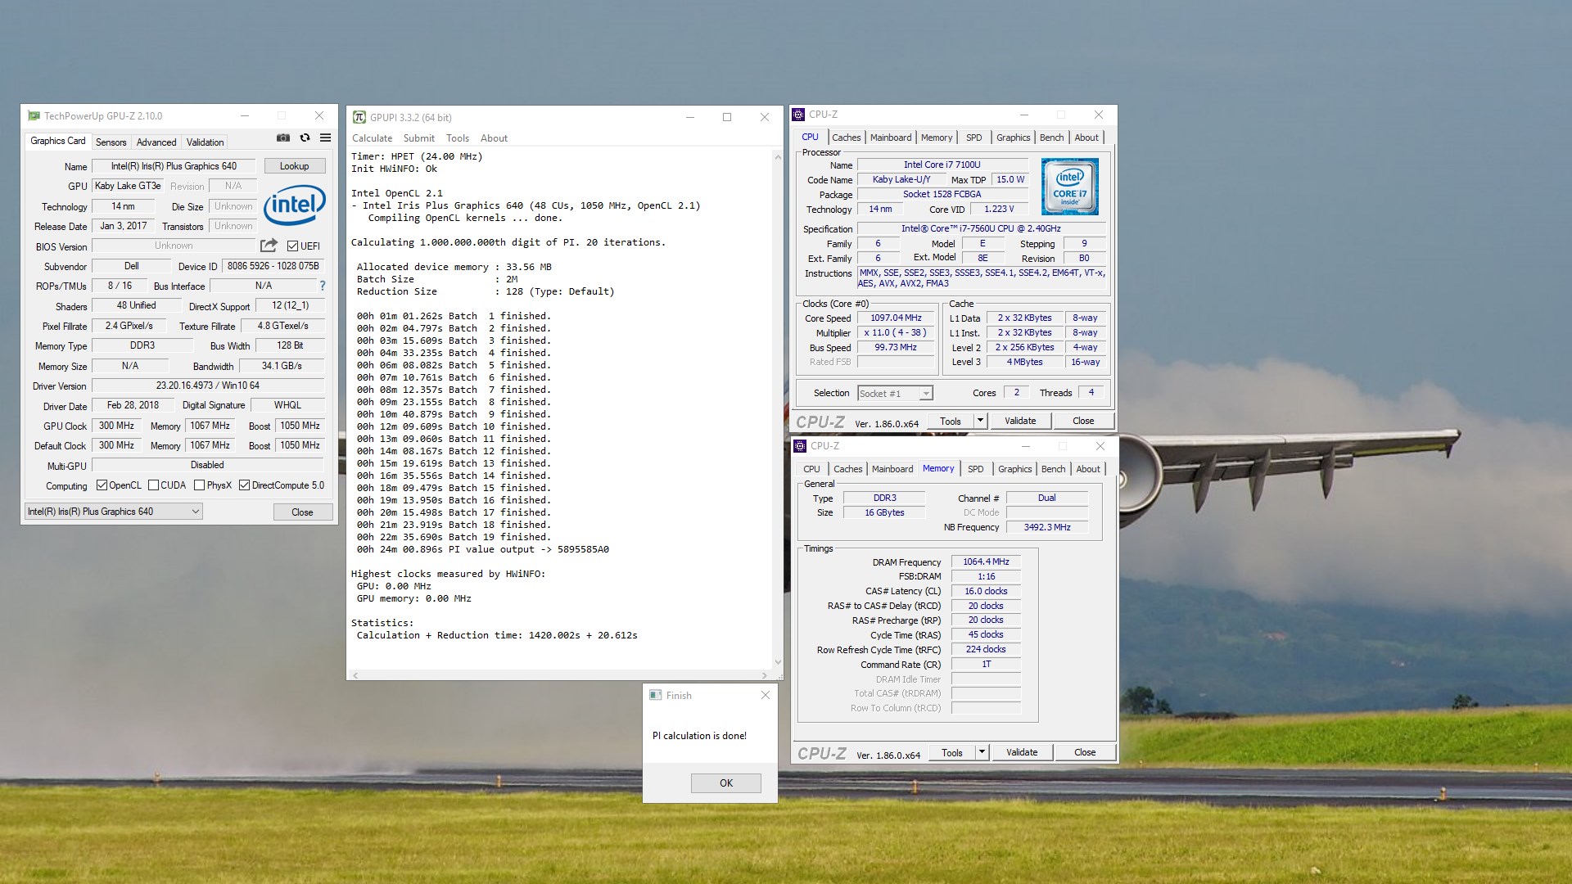Screen dimensions: 1572x884
Task: Click Tools button in bottom CPU-Z window
Action: (x=952, y=752)
